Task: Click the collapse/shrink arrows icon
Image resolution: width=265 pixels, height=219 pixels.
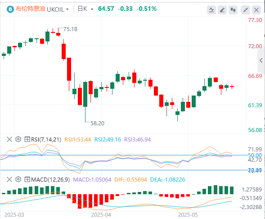Action: pos(246,10)
